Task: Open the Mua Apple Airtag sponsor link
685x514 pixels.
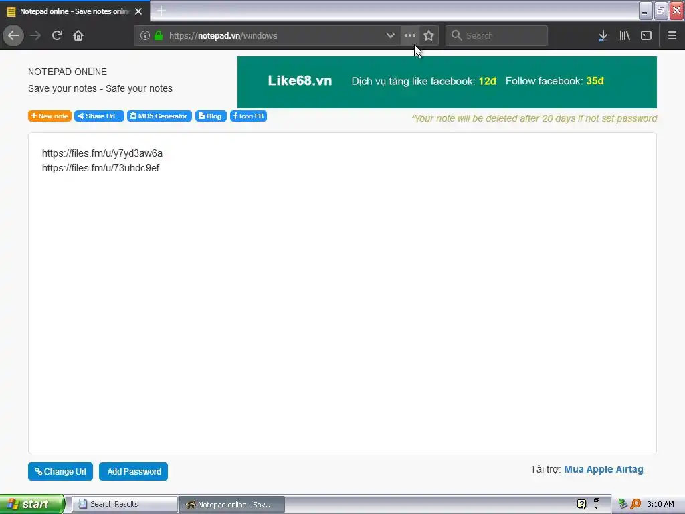Action: [604, 469]
